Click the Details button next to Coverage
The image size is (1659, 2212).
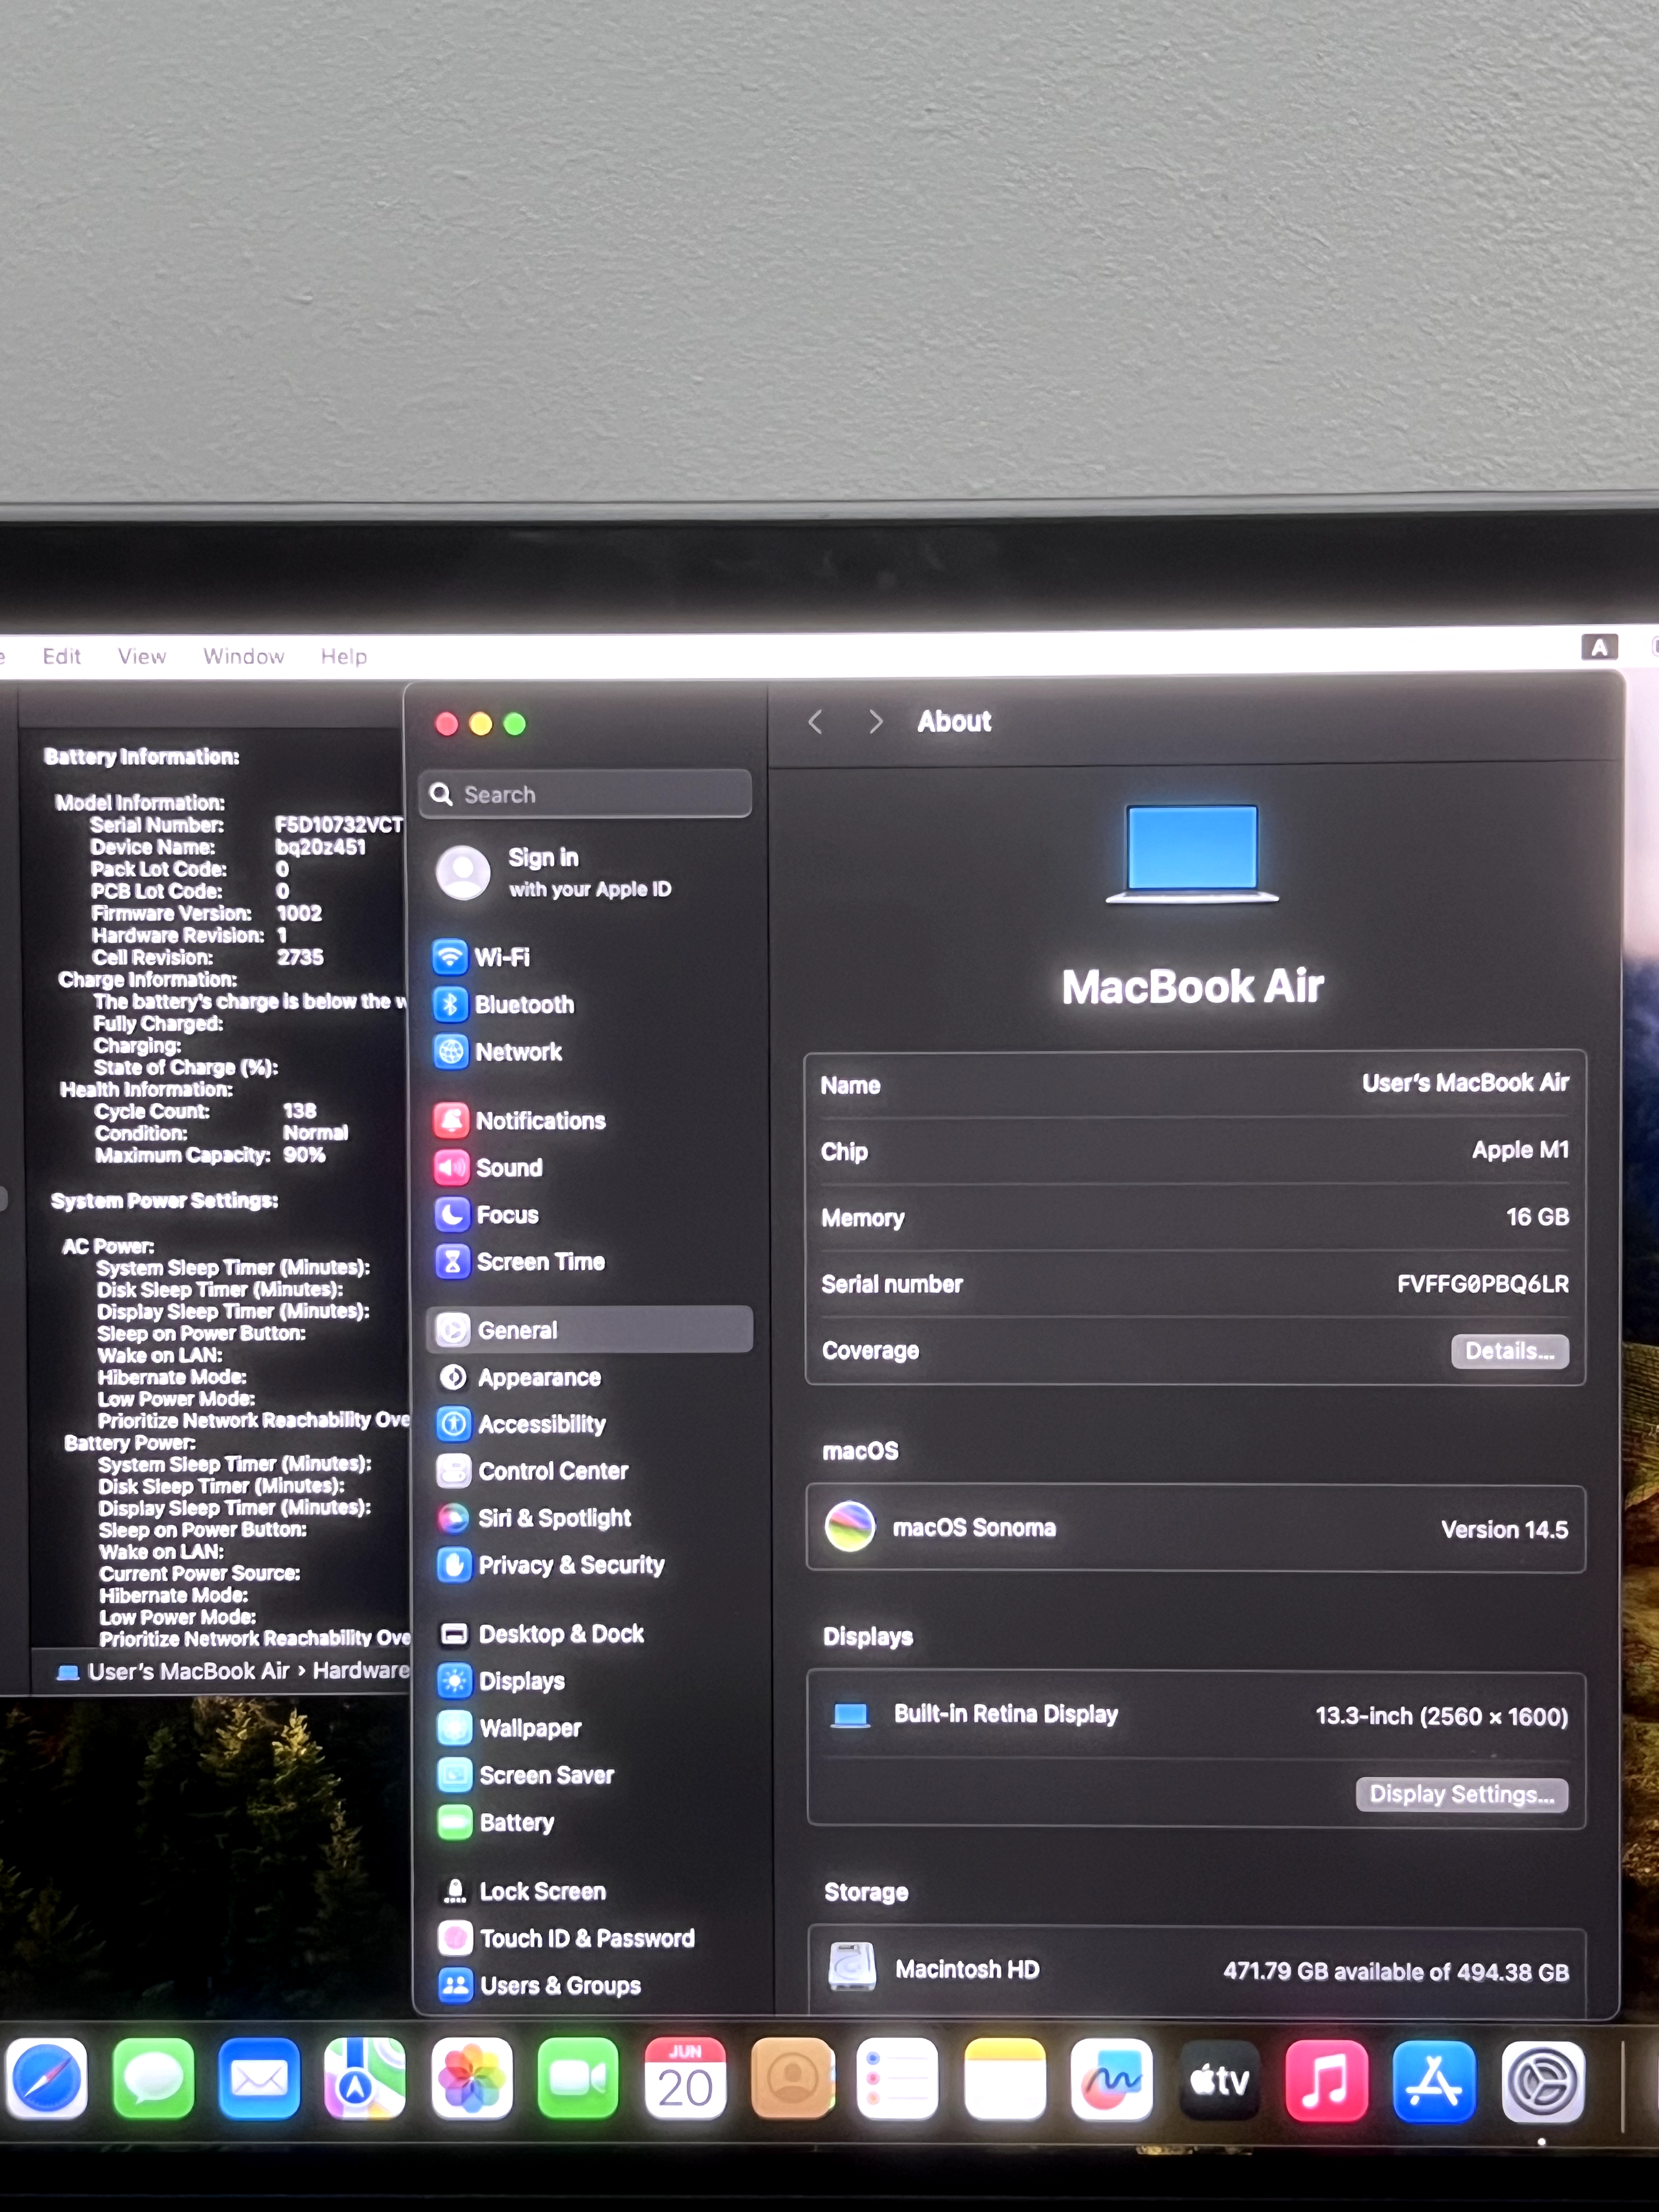pos(1508,1351)
